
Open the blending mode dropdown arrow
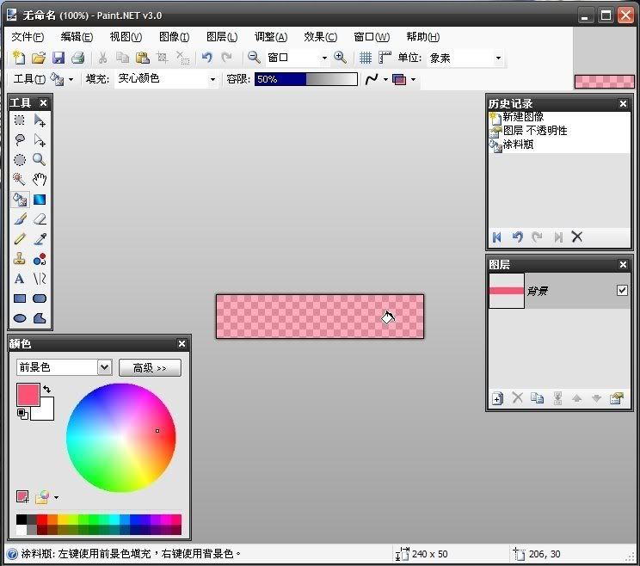point(413,79)
